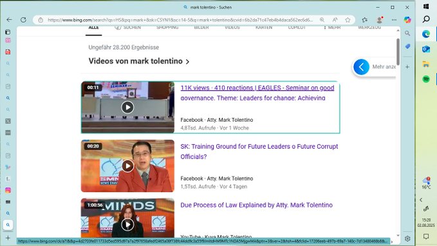Open Edge sidebar settings gear

[x=407, y=238]
